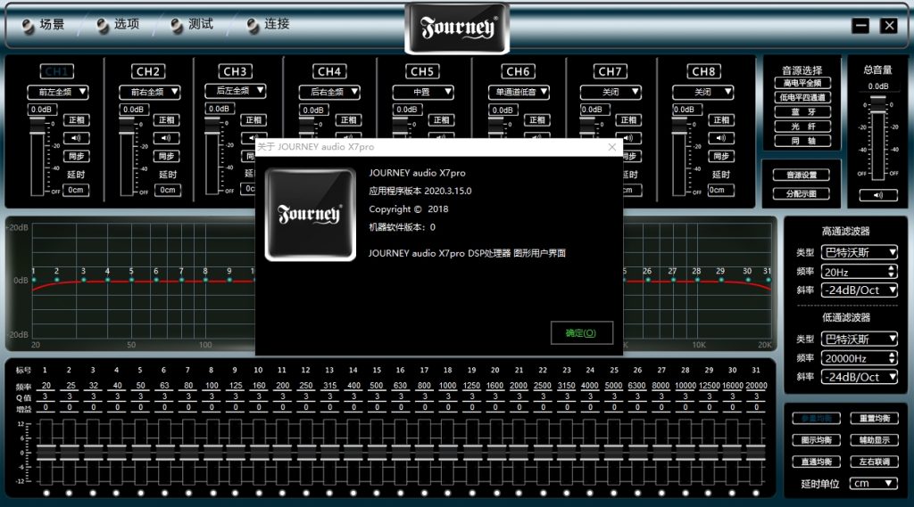Screen dimensions: 914x507
Task: Click 重置均衡 reset EQ button
Action: coord(875,418)
